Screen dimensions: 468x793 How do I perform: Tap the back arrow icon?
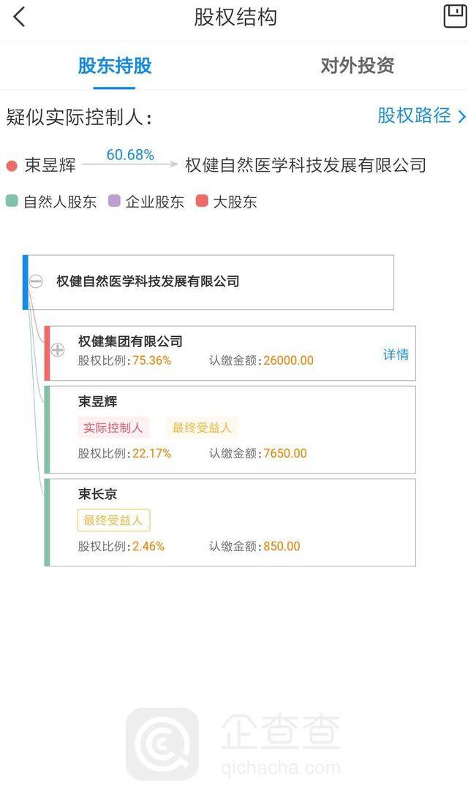click(19, 16)
